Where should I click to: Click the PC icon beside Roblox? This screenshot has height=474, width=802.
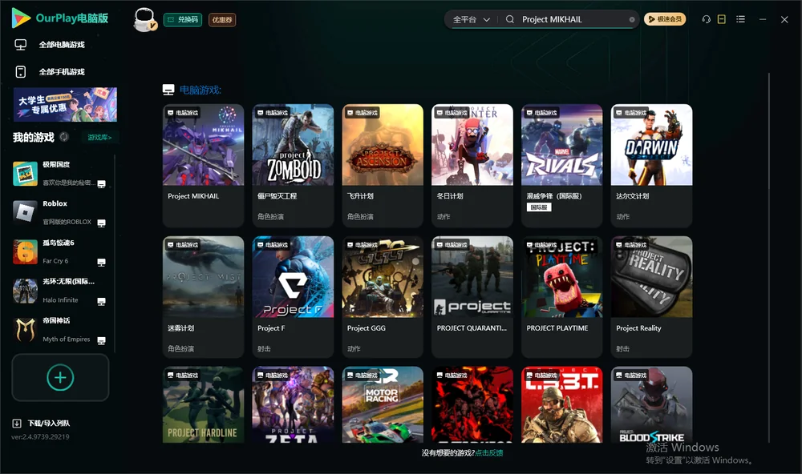101,223
